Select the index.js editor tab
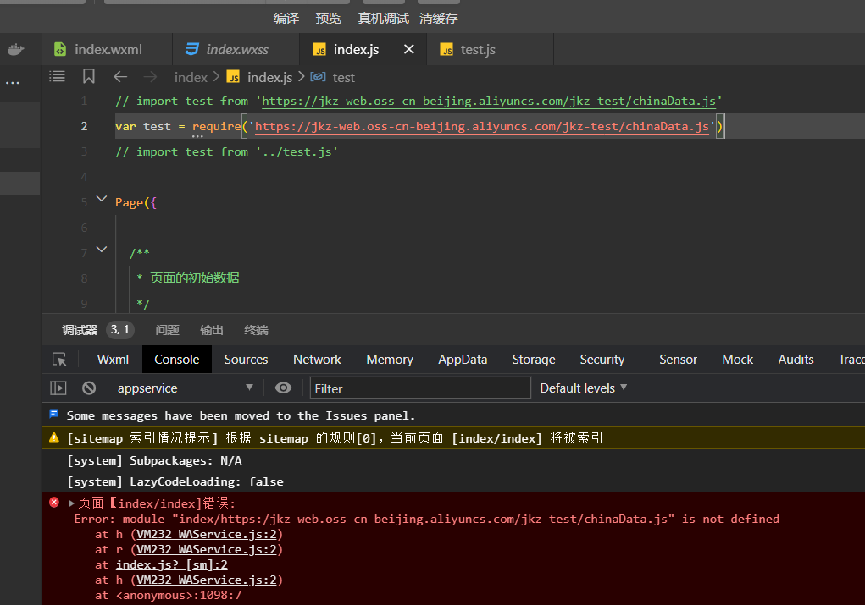The width and height of the screenshot is (865, 605). click(x=356, y=50)
